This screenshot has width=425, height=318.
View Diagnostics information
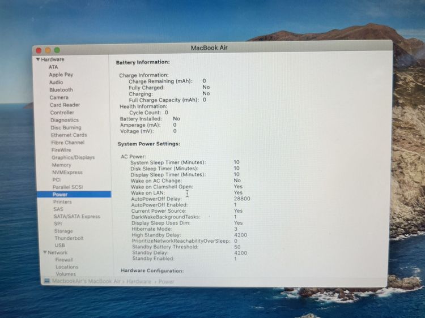pyautogui.click(x=65, y=120)
